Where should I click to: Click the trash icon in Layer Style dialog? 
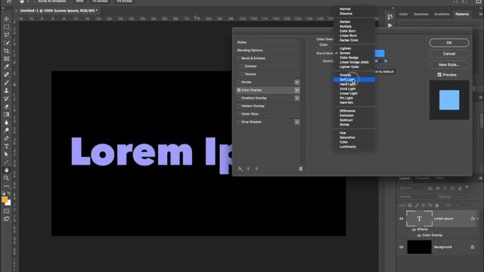pyautogui.click(x=300, y=168)
